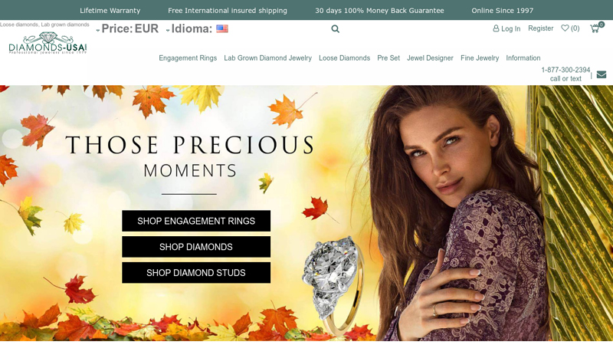Click the Diamonds-USA logo
This screenshot has height=345, width=613.
pyautogui.click(x=48, y=44)
